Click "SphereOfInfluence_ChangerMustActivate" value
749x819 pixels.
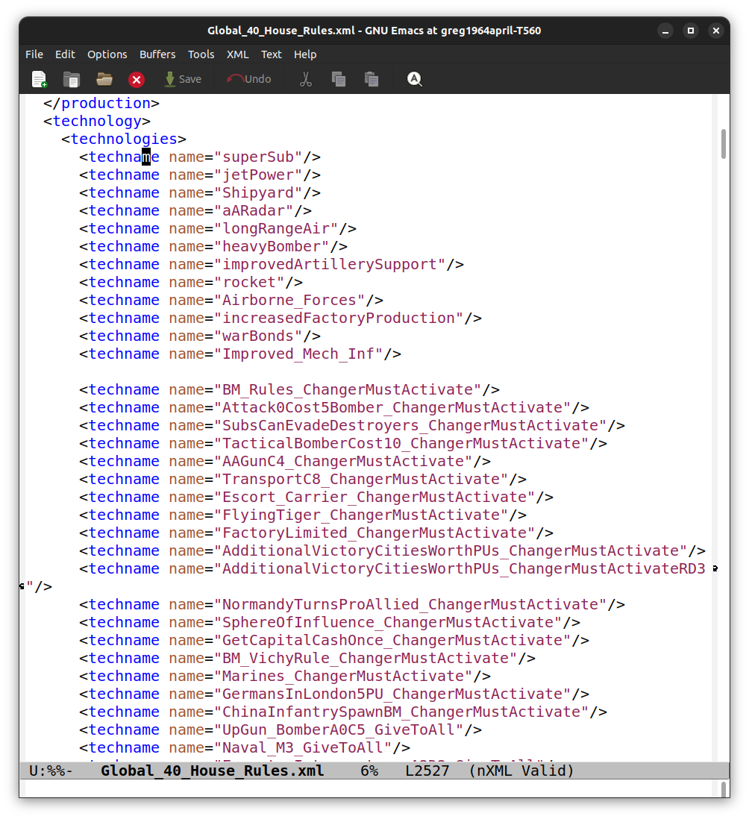click(x=388, y=622)
